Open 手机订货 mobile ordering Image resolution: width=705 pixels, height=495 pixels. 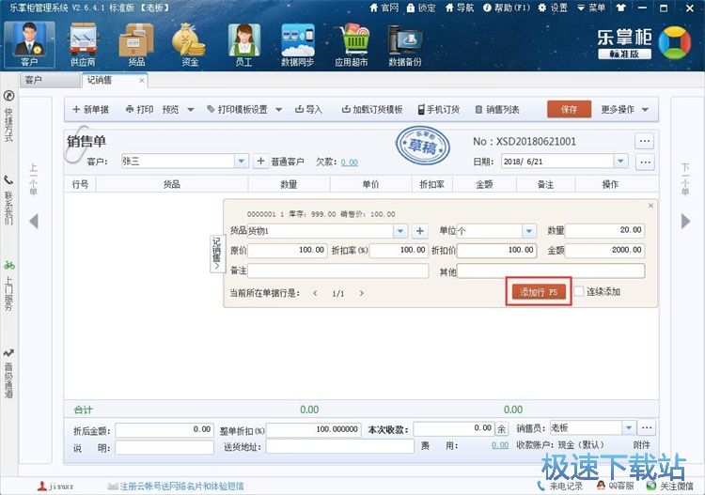tap(438, 109)
